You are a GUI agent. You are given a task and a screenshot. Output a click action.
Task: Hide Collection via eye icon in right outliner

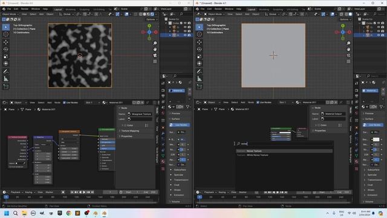[379, 23]
